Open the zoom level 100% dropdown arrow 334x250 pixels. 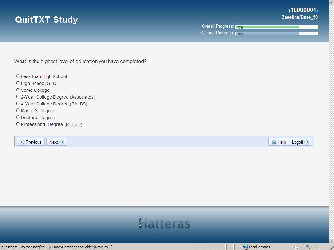(326, 247)
